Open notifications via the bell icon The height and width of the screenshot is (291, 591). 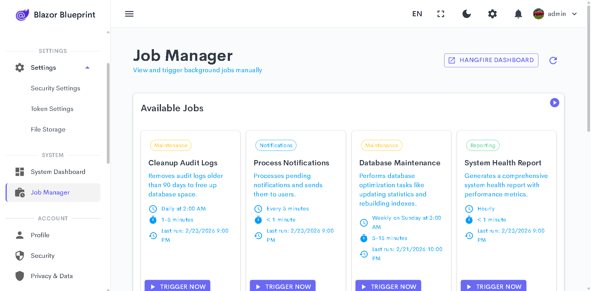518,14
